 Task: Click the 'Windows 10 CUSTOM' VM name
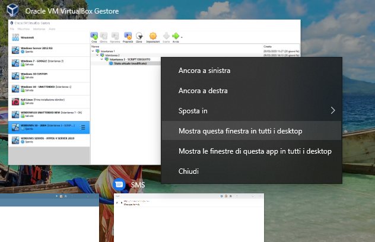tap(34, 74)
